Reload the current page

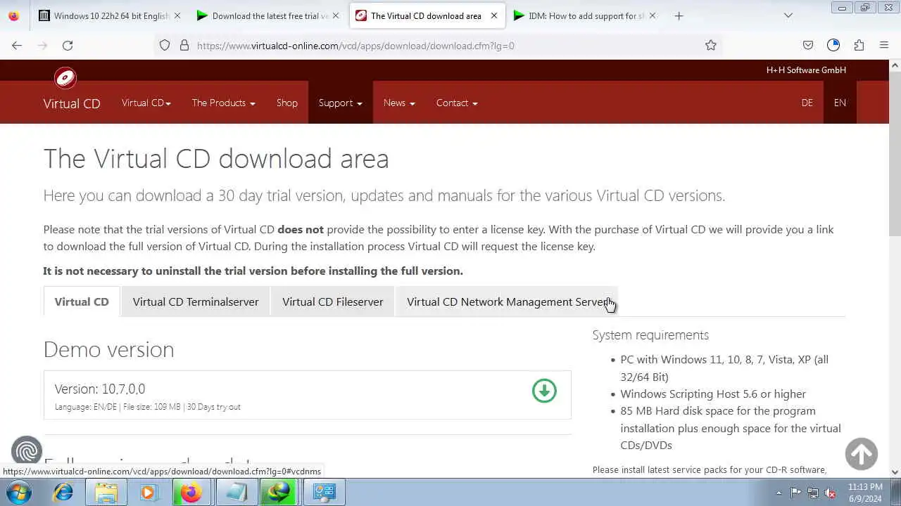click(x=68, y=45)
